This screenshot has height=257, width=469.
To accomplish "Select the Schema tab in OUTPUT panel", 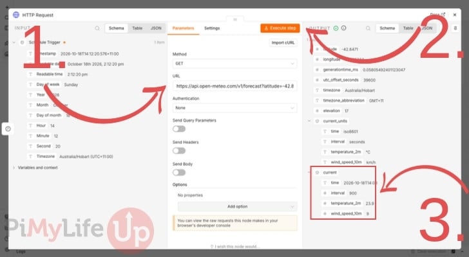I will (x=387, y=28).
